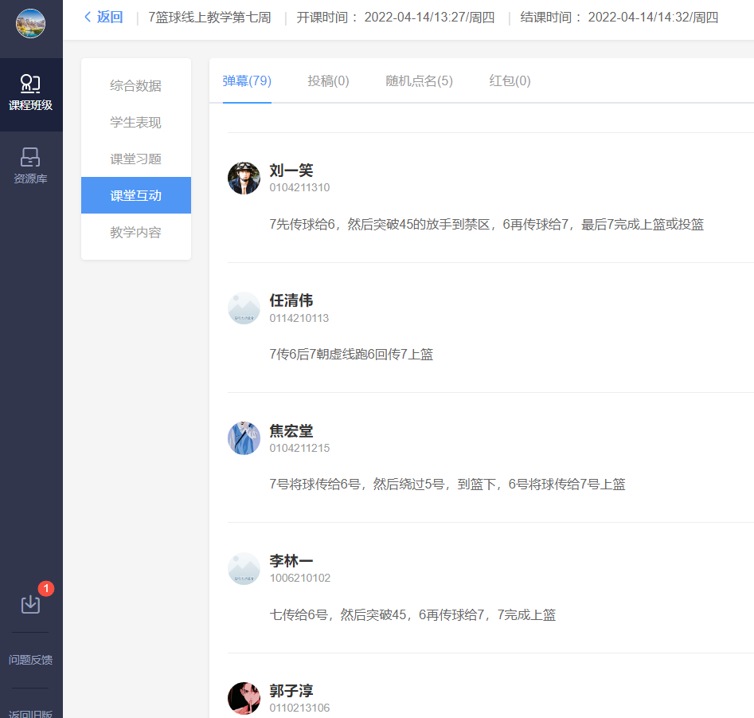The height and width of the screenshot is (718, 754).
Task: Click the user profile avatar in sidebar
Action: coord(30,23)
